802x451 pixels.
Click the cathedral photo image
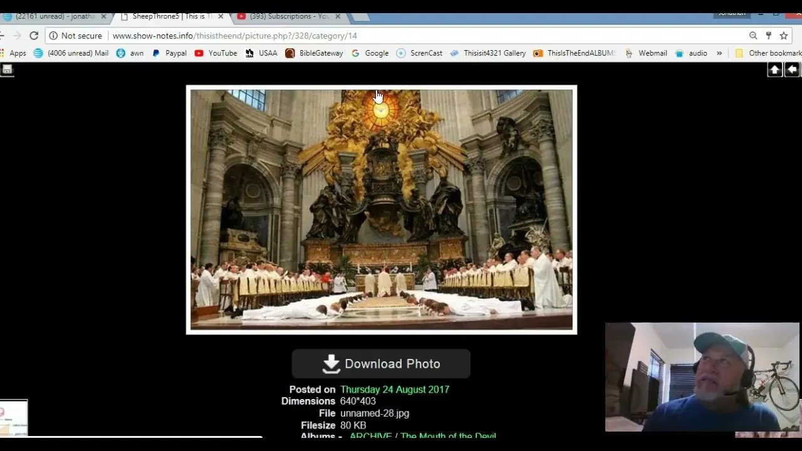[x=382, y=210]
